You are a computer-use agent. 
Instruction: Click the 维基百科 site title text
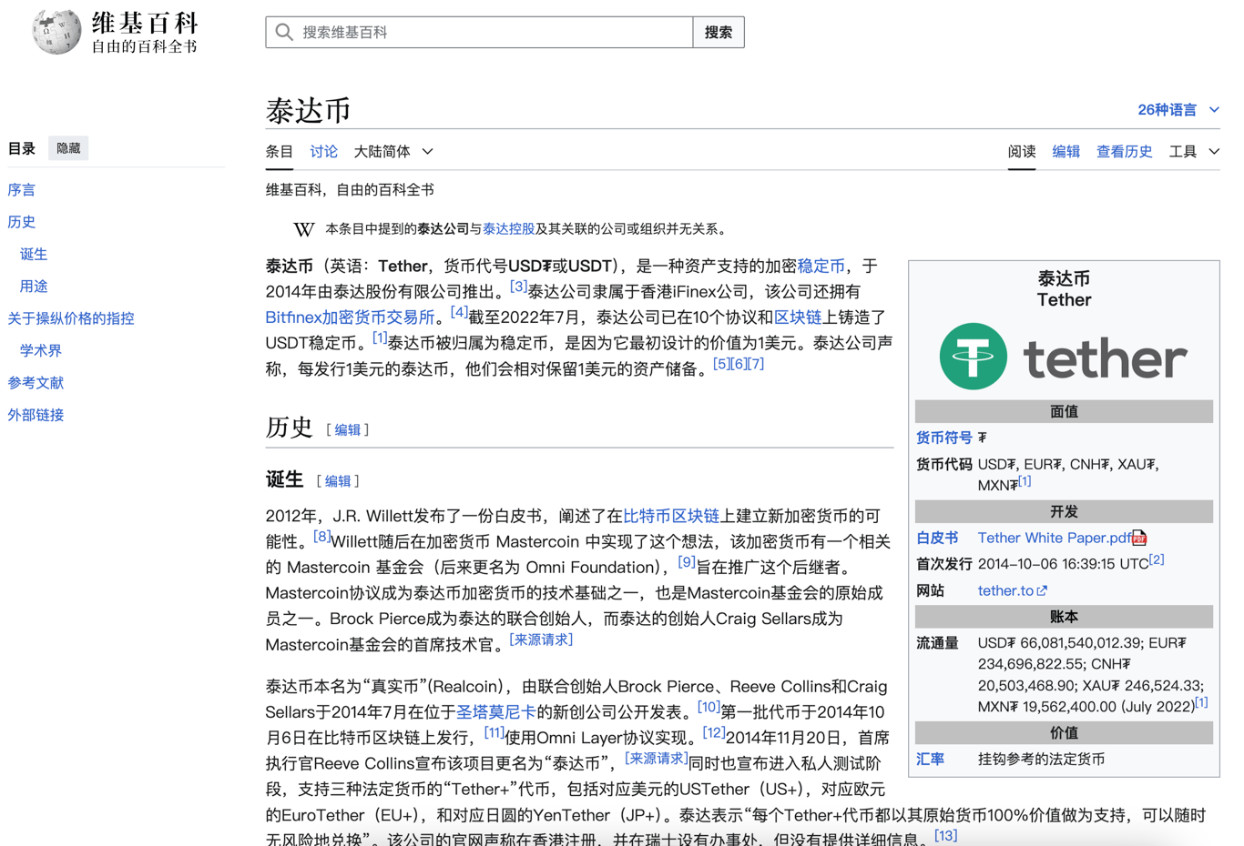point(145,23)
